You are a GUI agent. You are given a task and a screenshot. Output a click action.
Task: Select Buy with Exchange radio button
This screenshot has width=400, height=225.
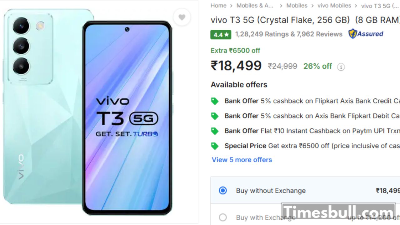point(223,217)
